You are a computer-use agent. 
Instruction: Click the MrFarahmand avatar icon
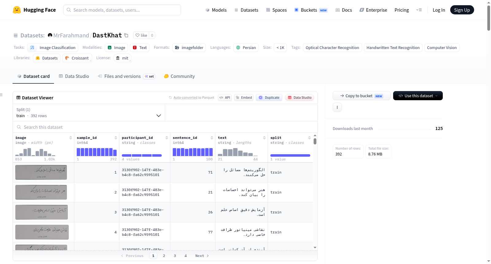[50, 35]
